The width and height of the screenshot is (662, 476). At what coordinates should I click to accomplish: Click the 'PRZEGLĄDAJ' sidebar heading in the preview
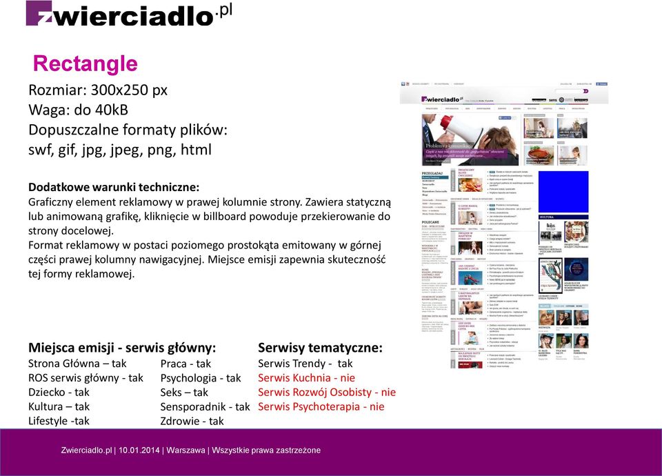point(432,173)
